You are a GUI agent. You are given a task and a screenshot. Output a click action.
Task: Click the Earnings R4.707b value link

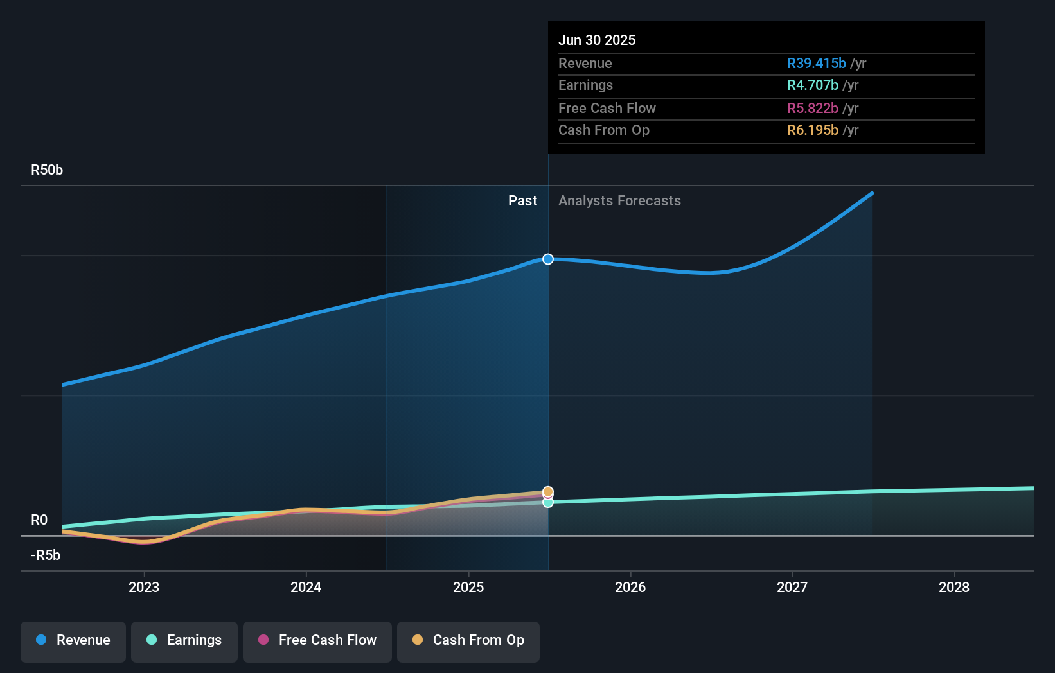tap(812, 85)
